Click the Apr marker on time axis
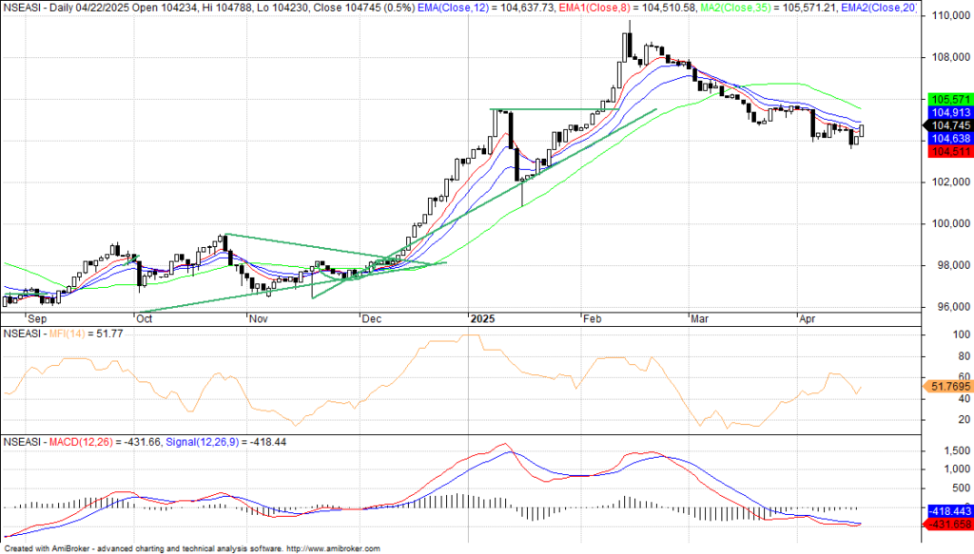The image size is (974, 554). (x=808, y=319)
